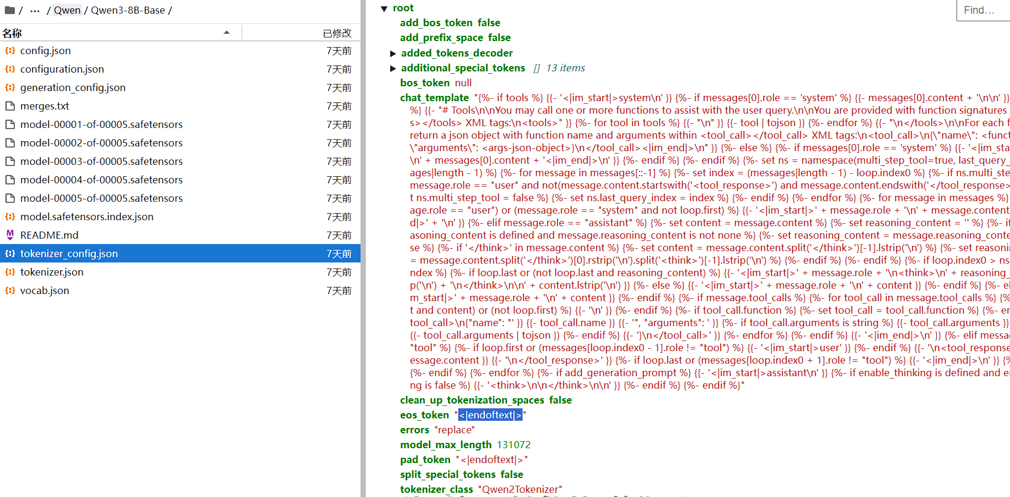Go to Qwen folder in breadcrumb
Viewport: 1010px width, 497px height.
pyautogui.click(x=67, y=10)
